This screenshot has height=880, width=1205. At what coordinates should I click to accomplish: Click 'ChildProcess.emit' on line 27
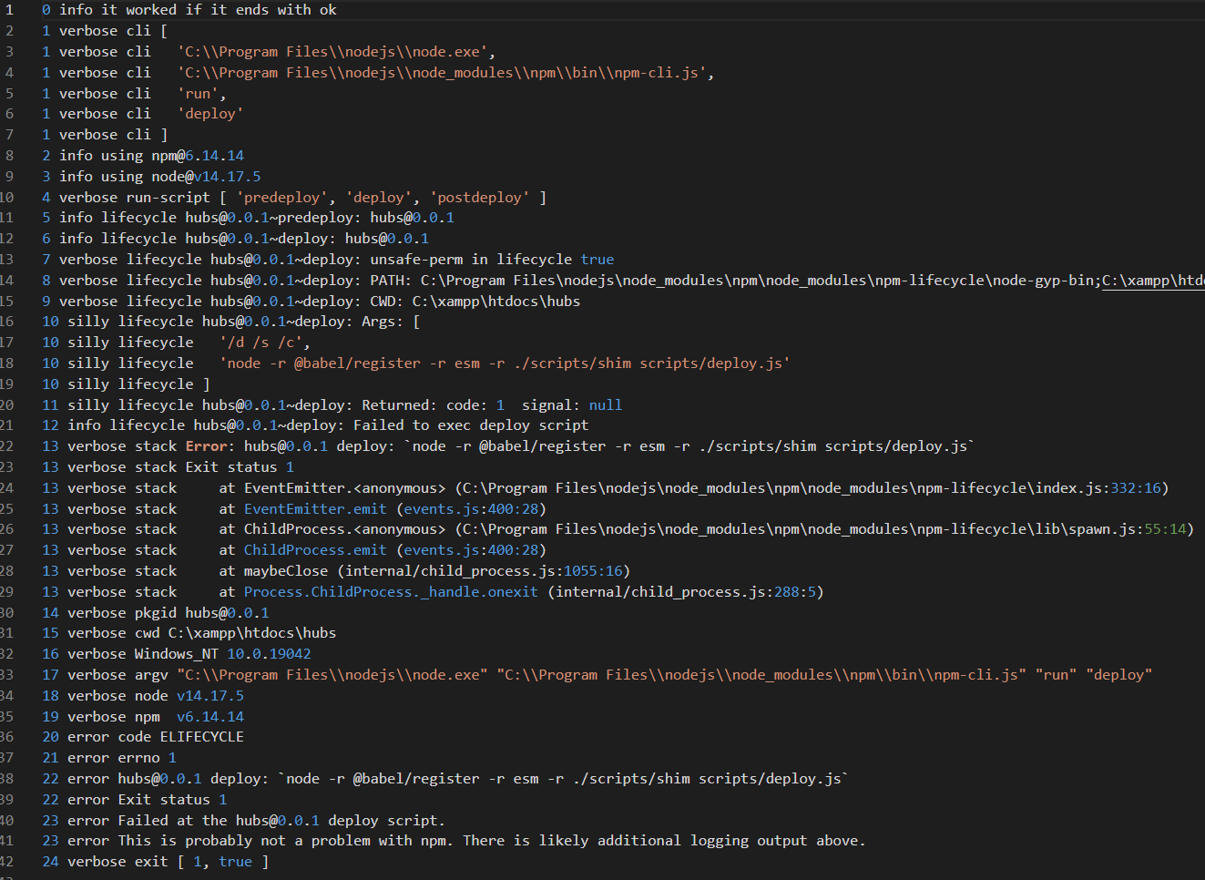click(x=315, y=550)
